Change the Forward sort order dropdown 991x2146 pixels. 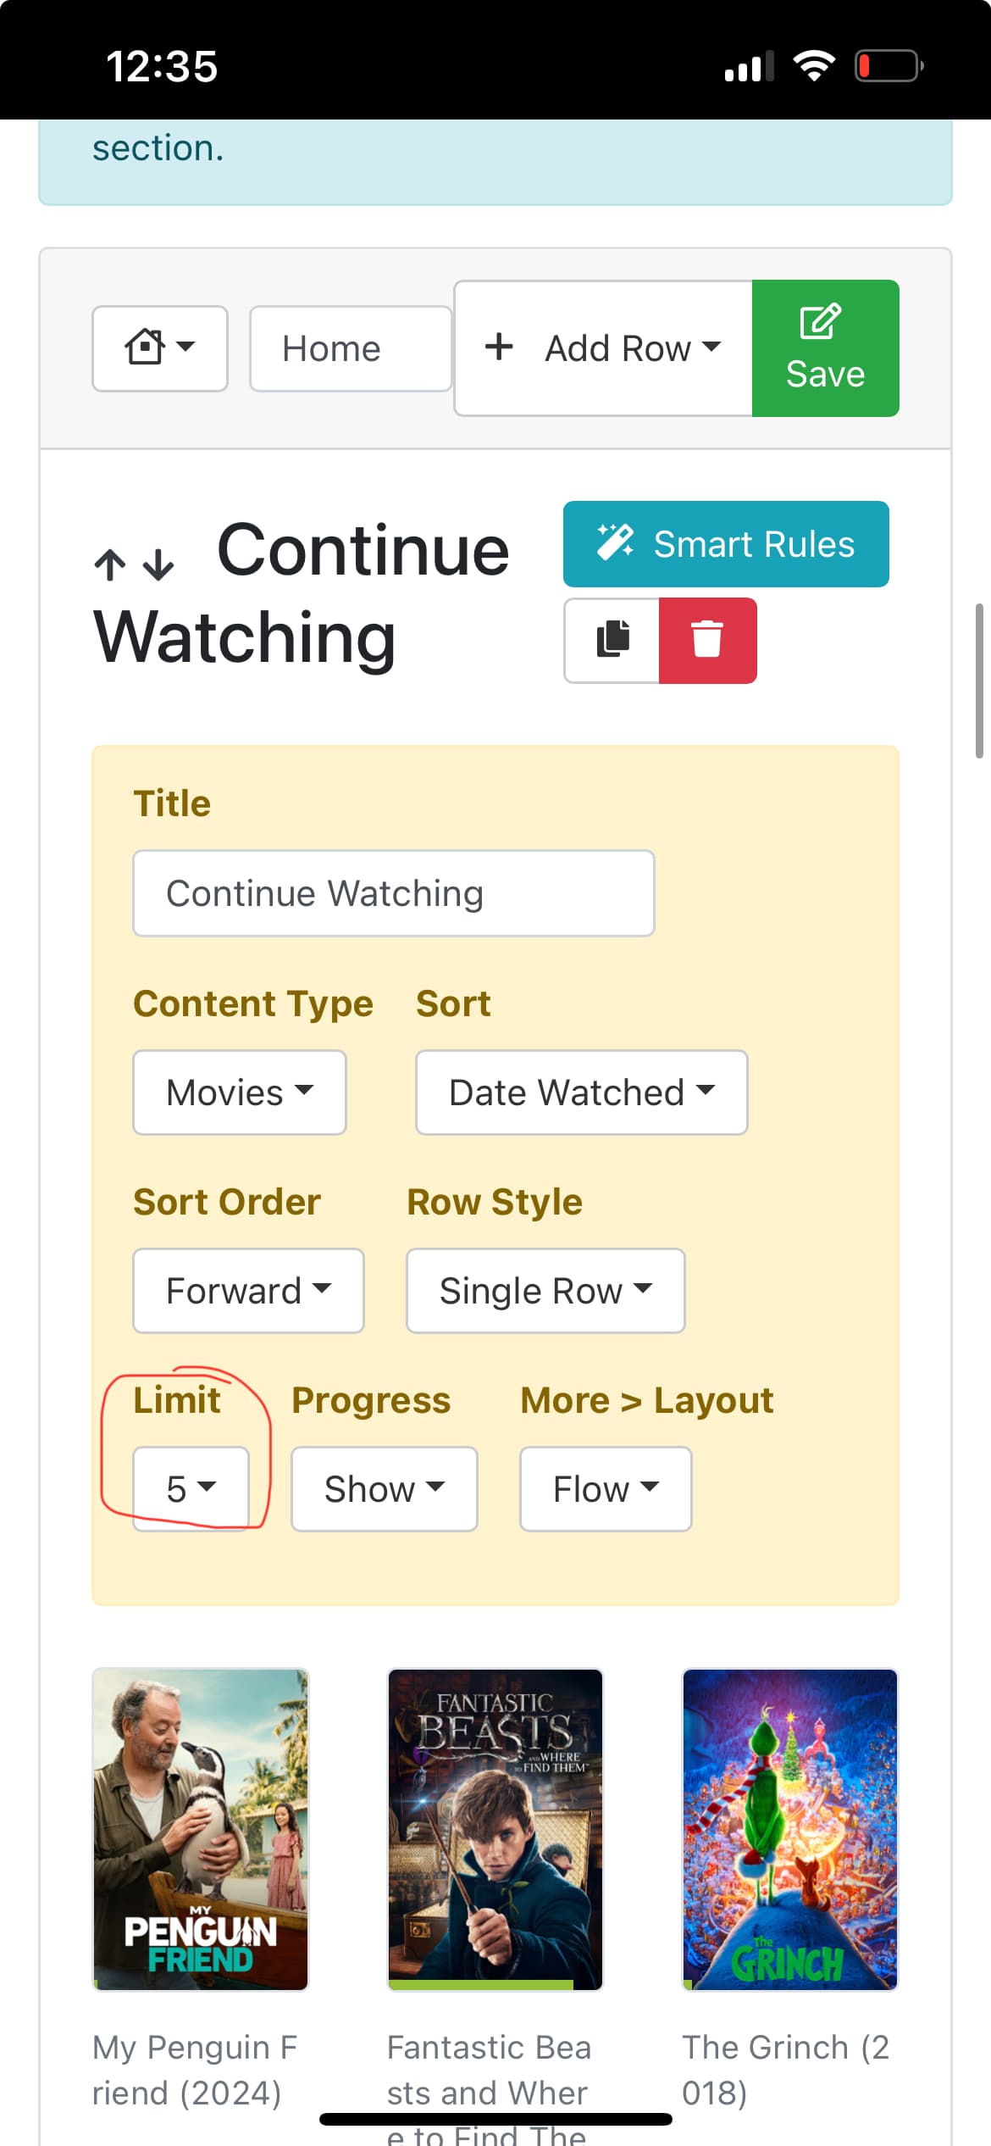click(x=248, y=1291)
